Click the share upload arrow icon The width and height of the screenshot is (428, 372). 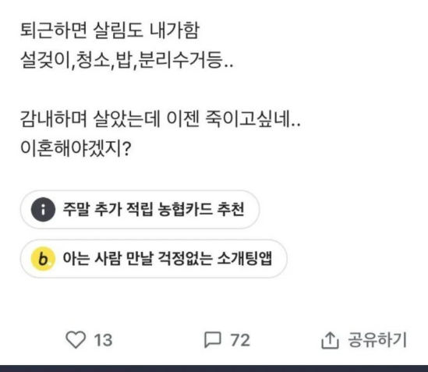[330, 340]
